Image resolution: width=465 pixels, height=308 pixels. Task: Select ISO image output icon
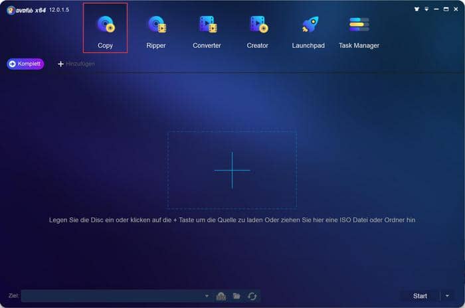pos(222,296)
